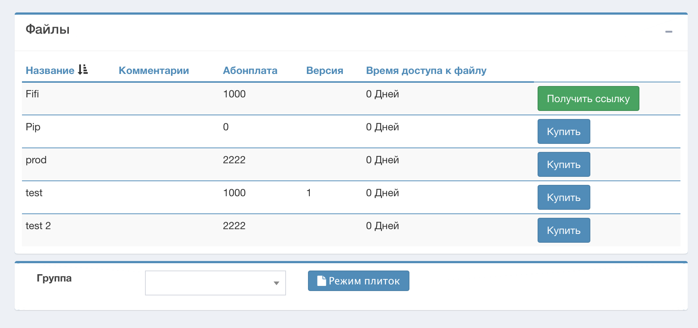Viewport: 698px width, 328px height.
Task: Select the Fifi file name cell
Action: 32,94
